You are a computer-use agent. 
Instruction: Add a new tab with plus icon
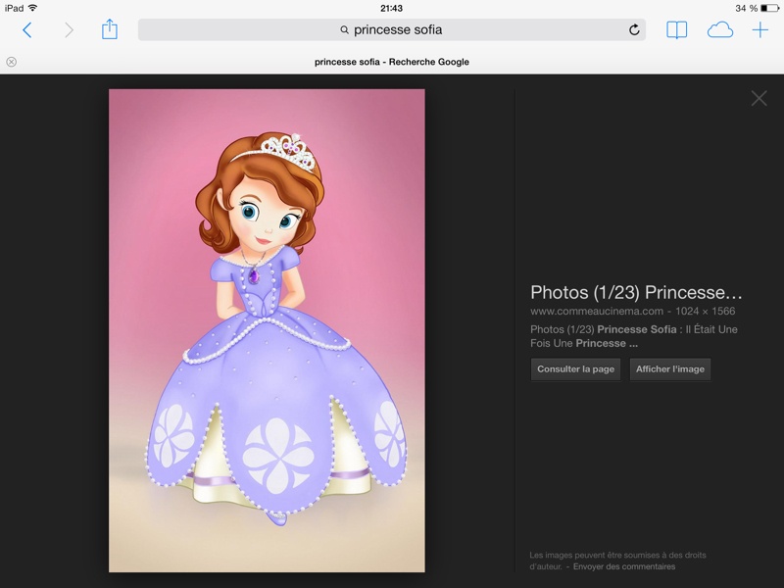(760, 30)
